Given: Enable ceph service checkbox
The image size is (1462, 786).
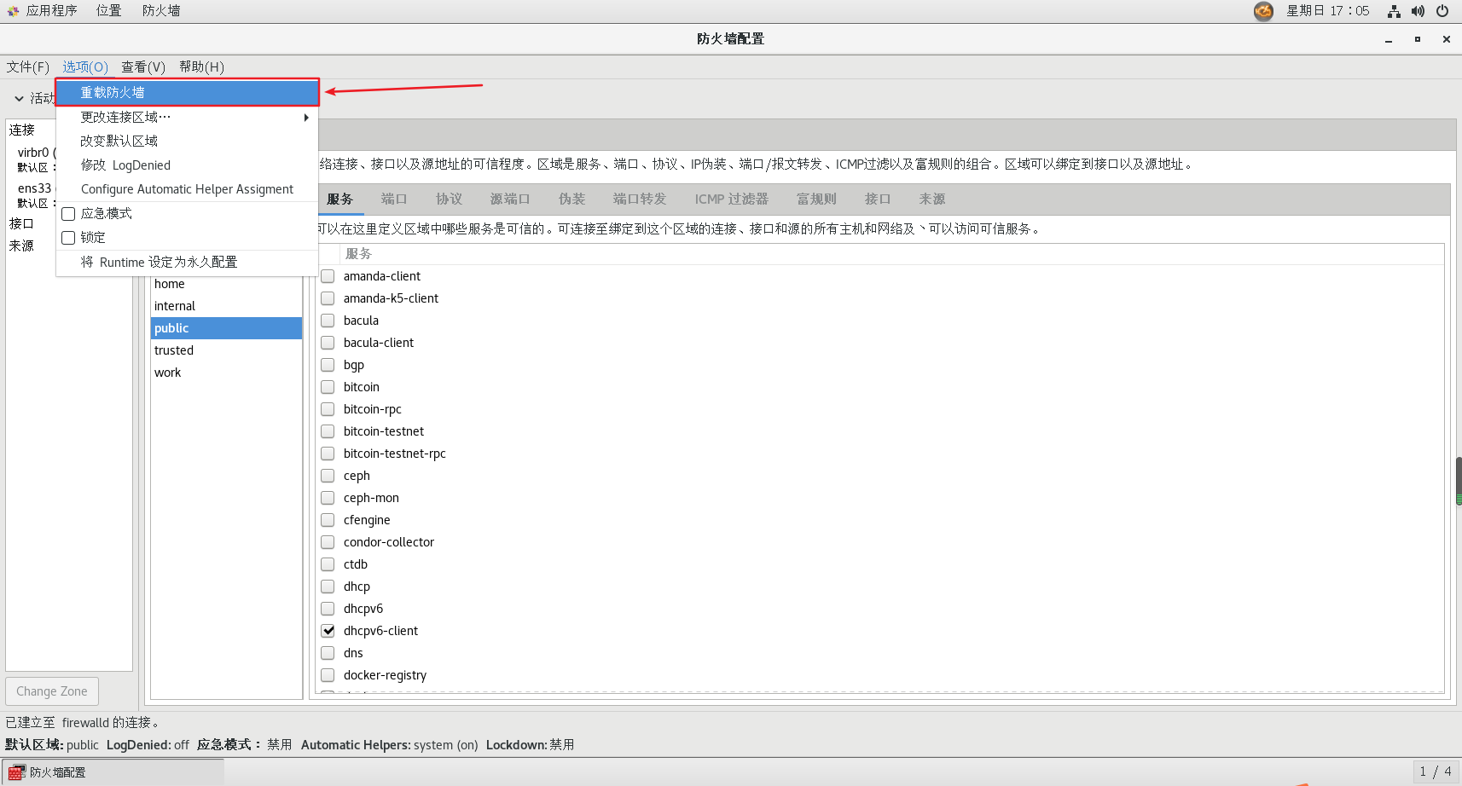Looking at the screenshot, I should [328, 476].
